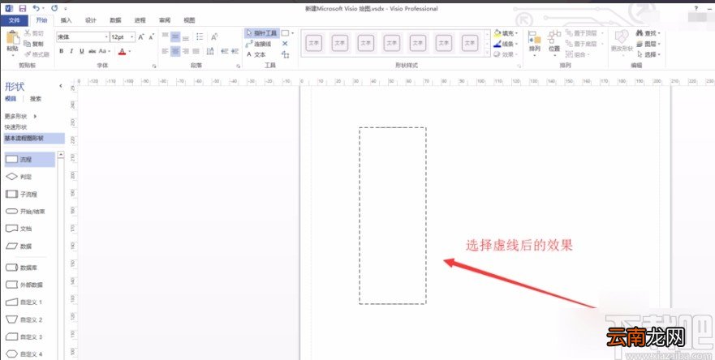715x360 pixels.
Task: Click the Group (组合) button
Action: (x=578, y=54)
